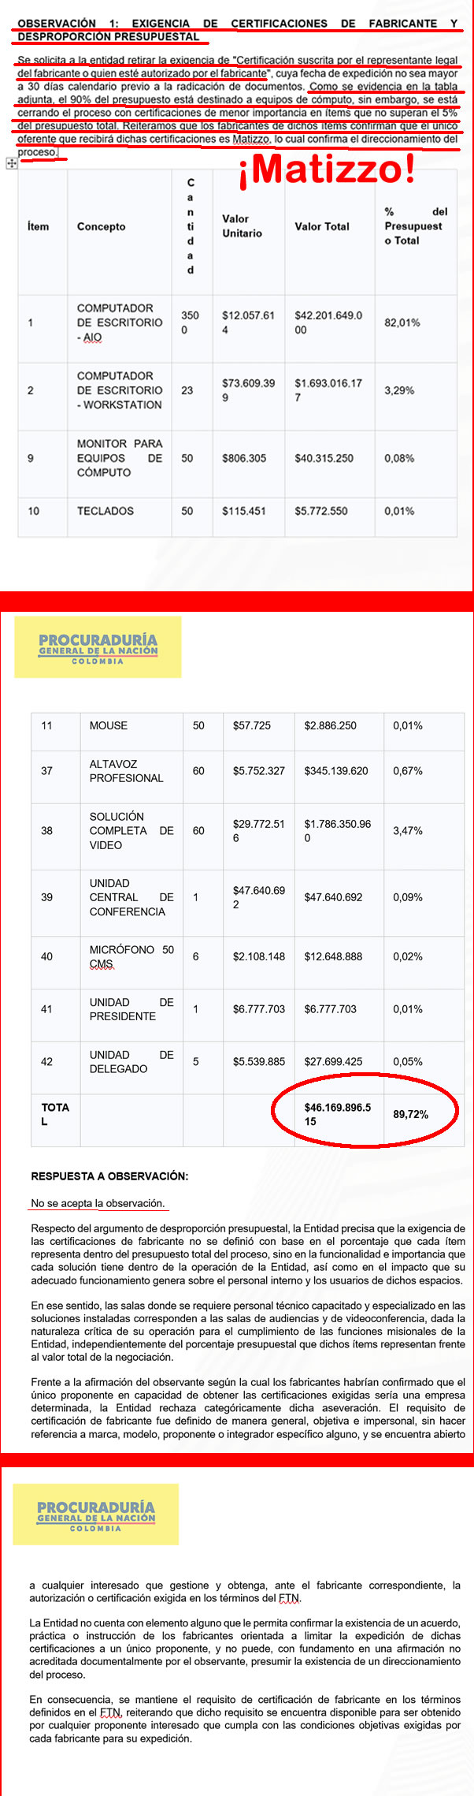Click the red ¡Matizzo! annotation text
474x1796 pixels.
pos(327,169)
